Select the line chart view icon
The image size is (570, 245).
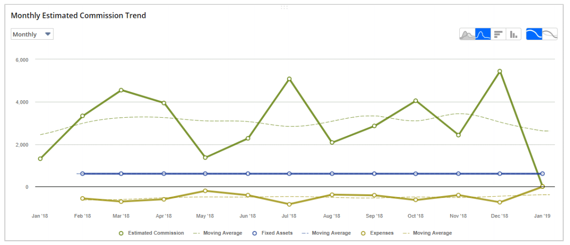tap(483, 34)
